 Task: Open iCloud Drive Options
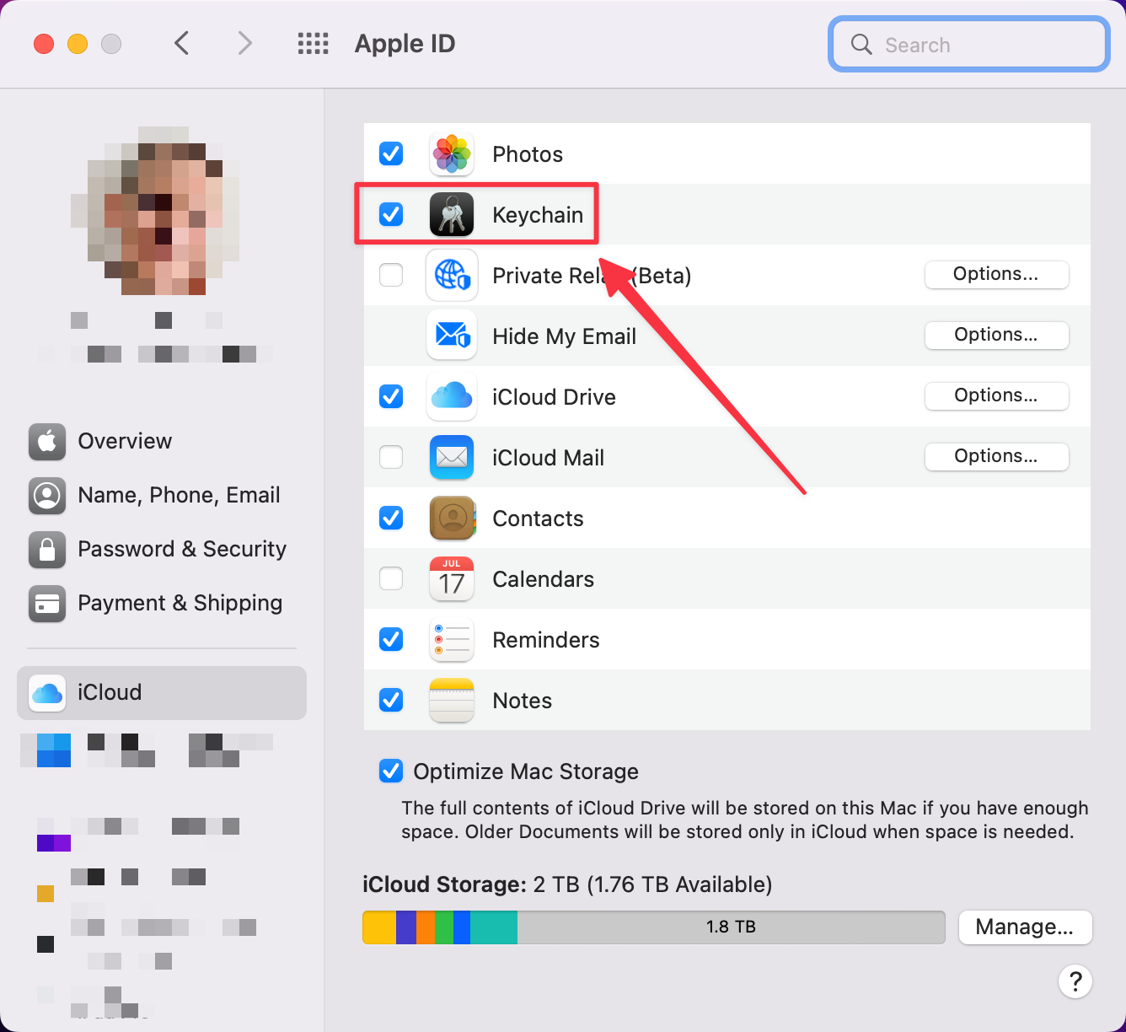[996, 395]
